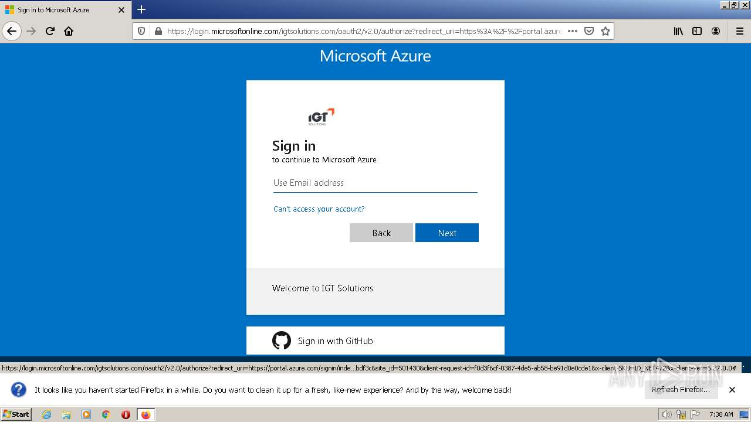Click the Welcome to IGT Solutions text
The height and width of the screenshot is (422, 751).
click(323, 288)
